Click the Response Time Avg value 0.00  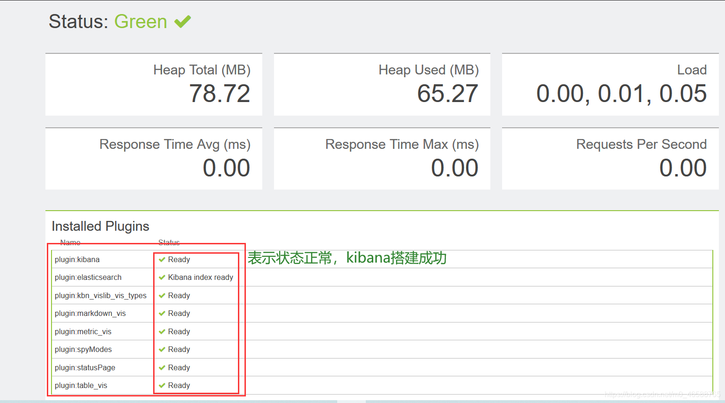point(226,168)
